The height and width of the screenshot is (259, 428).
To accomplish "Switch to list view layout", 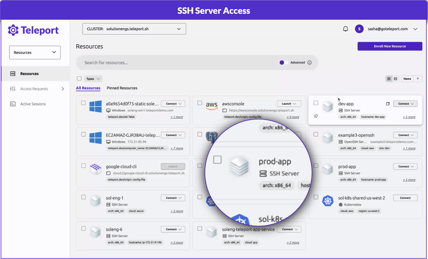I will pyautogui.click(x=395, y=79).
